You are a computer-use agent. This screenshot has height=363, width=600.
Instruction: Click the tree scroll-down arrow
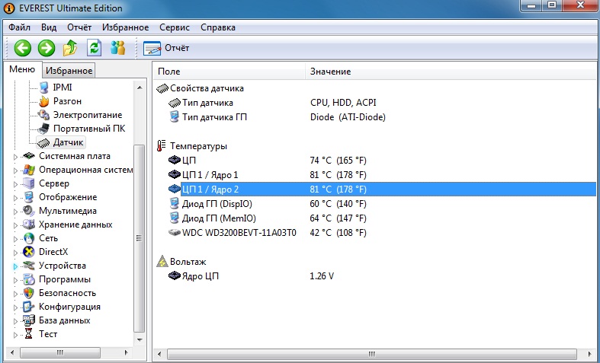pyautogui.click(x=140, y=339)
